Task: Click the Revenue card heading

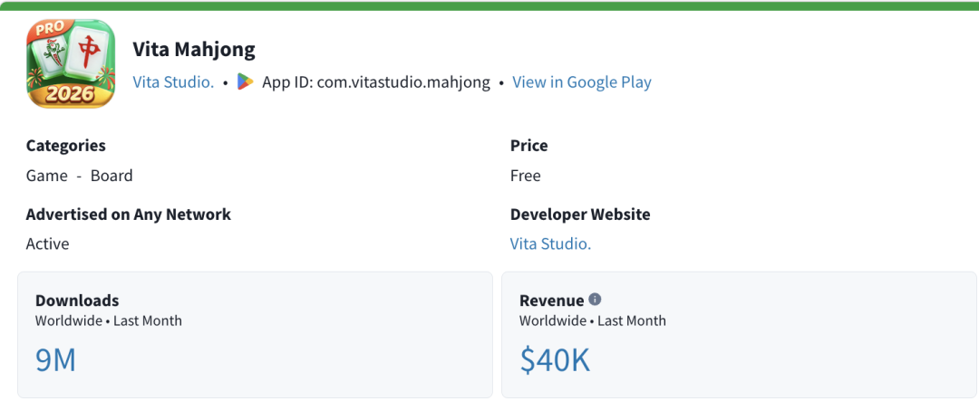Action: point(552,301)
